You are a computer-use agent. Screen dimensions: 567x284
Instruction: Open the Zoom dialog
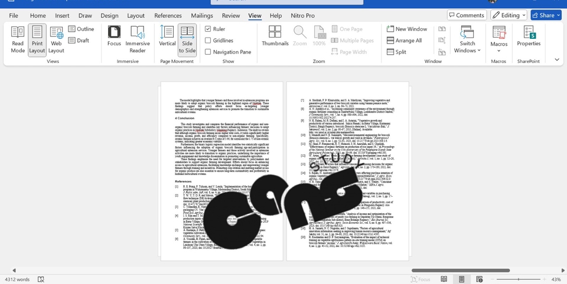pos(300,36)
